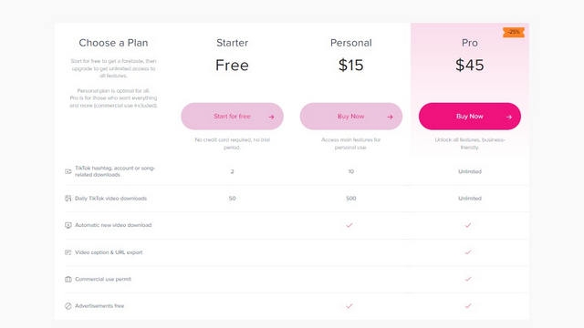The image size is (584, 328).
Task: Select the Pro plan heading
Action: coord(470,43)
